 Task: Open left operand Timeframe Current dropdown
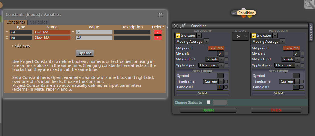point(213,81)
